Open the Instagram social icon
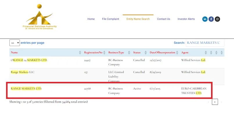234x113 pixels. click(217, 19)
